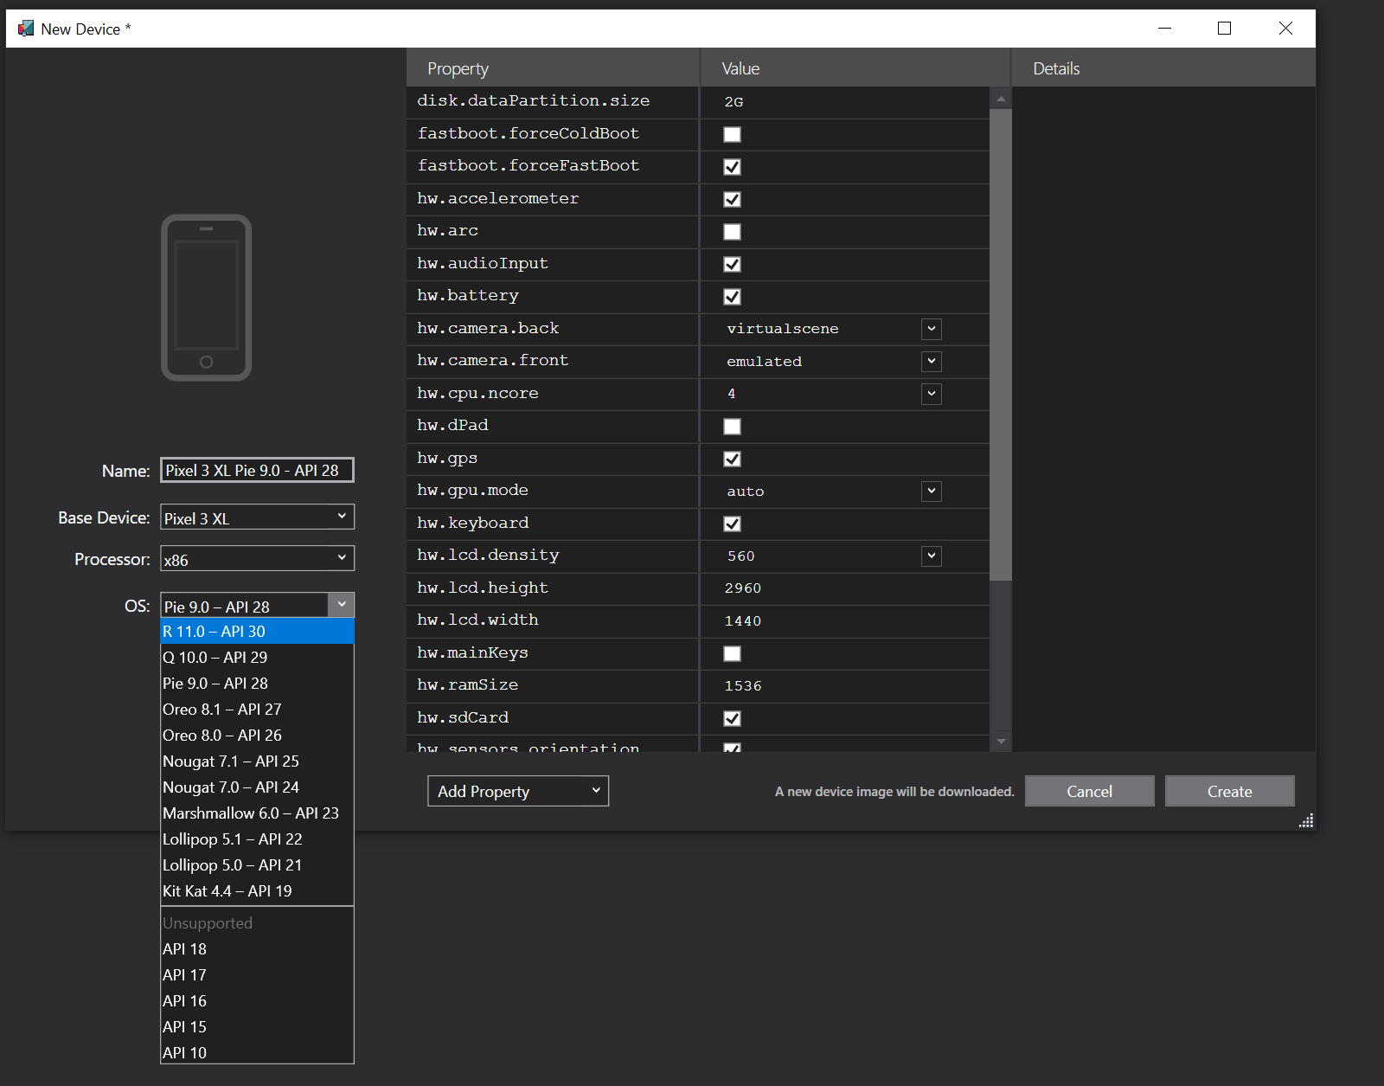This screenshot has height=1086, width=1384.
Task: Select unsupported API 17 option
Action: (257, 975)
